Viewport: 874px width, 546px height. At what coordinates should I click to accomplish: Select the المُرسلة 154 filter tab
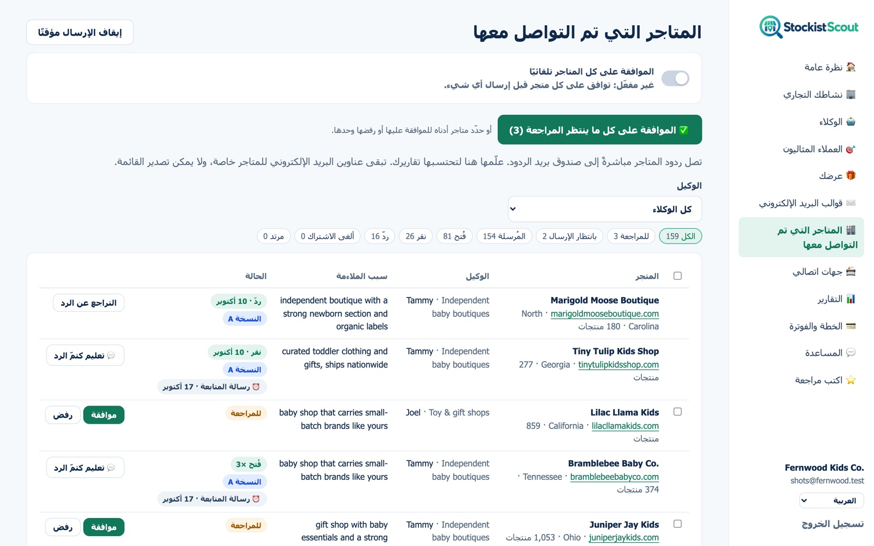click(504, 236)
